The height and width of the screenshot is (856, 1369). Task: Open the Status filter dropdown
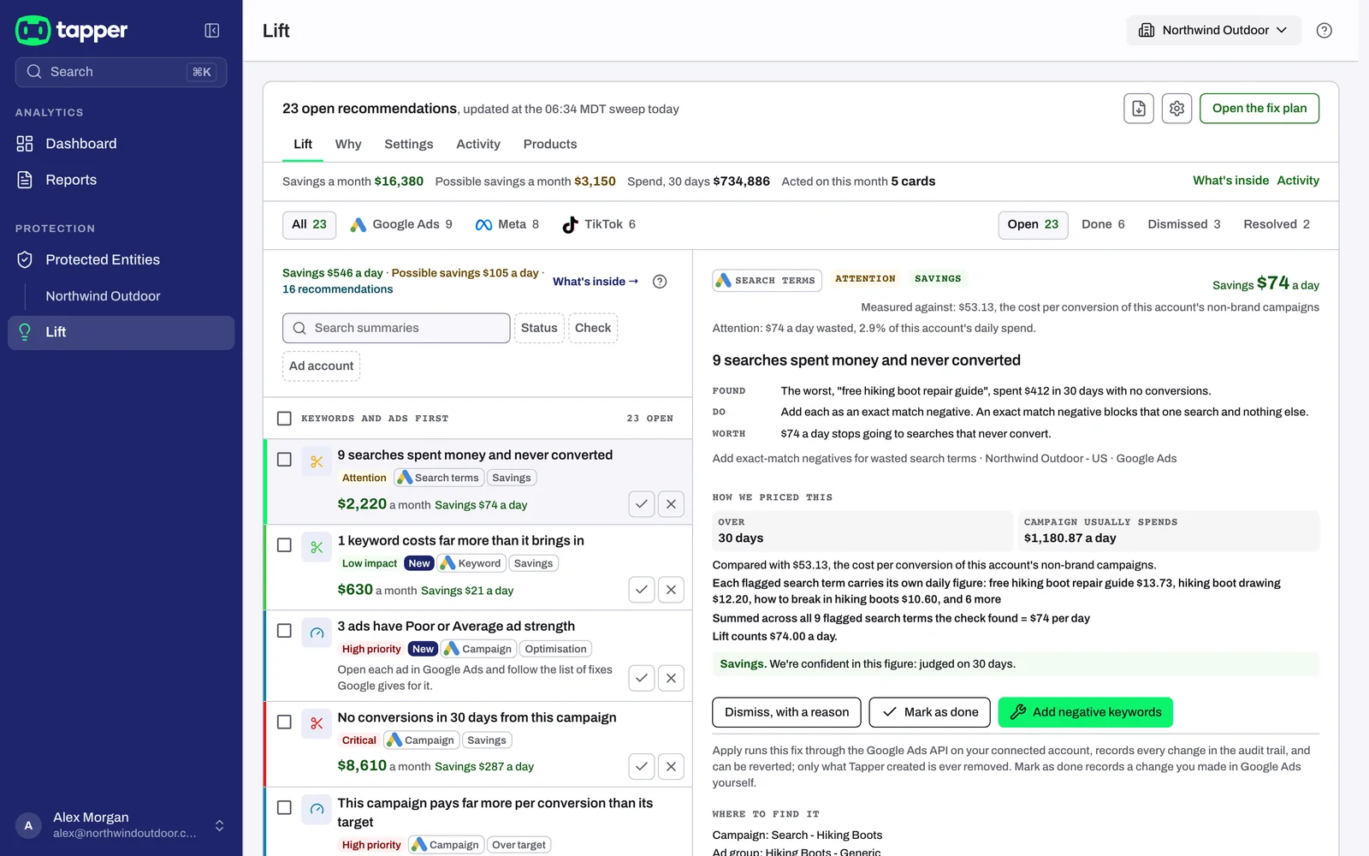click(x=539, y=328)
